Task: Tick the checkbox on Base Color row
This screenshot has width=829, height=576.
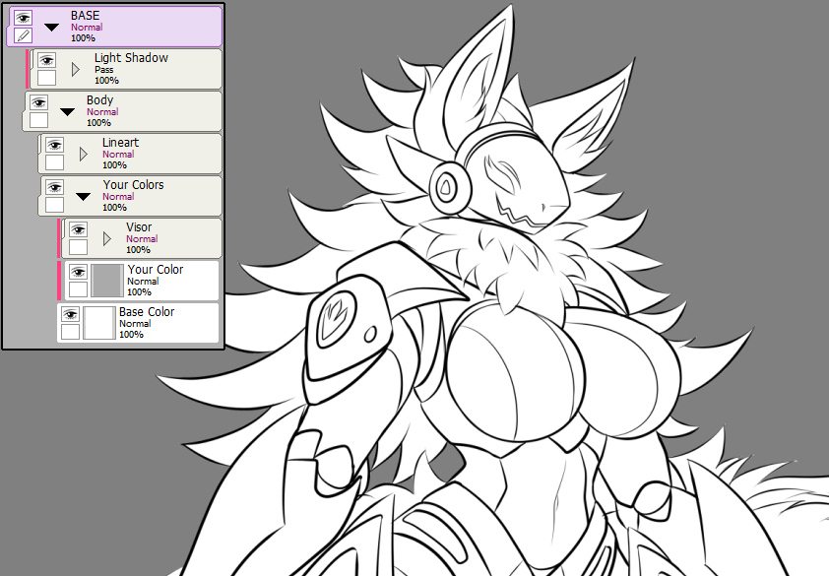Action: 70,332
